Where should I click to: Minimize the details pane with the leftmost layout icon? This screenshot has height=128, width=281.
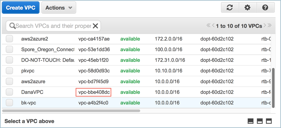coord(250,121)
